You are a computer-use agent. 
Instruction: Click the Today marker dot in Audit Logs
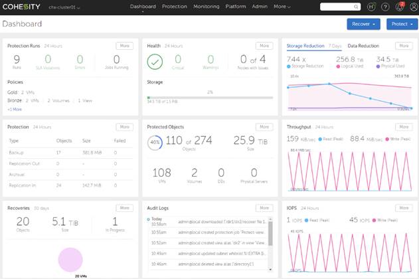click(148, 219)
